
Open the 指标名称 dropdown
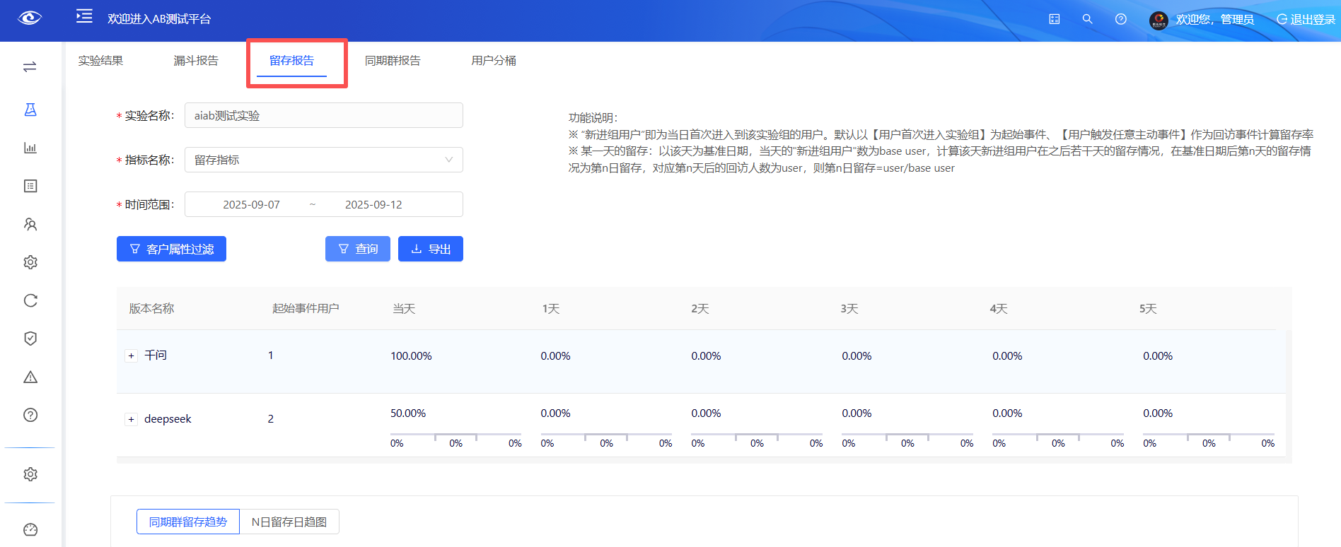(323, 160)
